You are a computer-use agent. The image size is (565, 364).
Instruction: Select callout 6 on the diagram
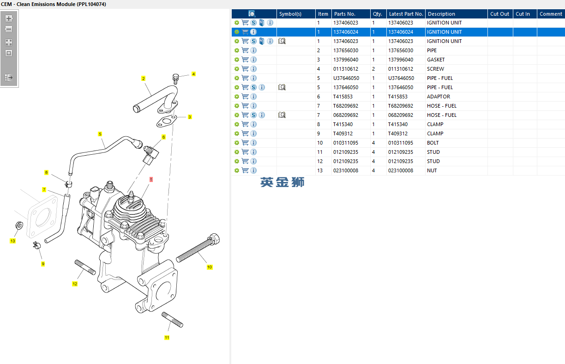(163, 137)
